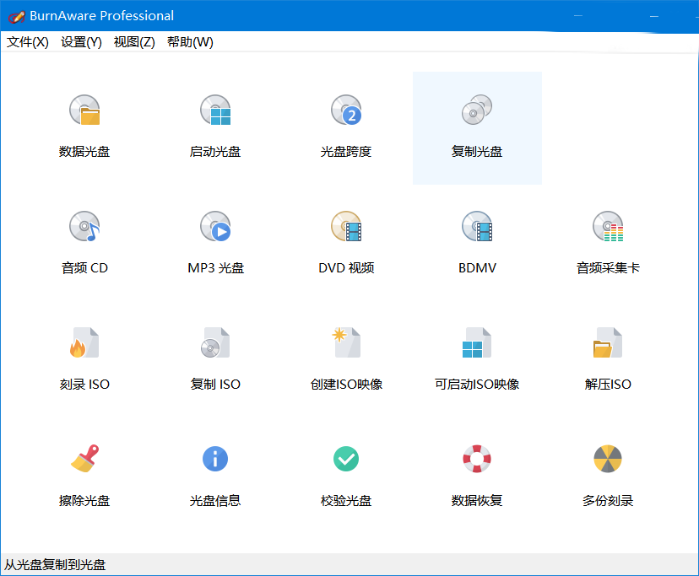This screenshot has width=699, height=576.
Task: Start the MP3 光盘 tool
Action: click(x=215, y=243)
